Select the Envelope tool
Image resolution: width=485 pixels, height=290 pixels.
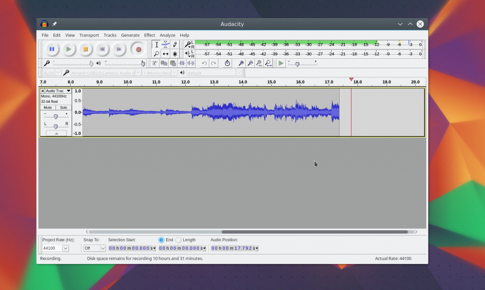(165, 45)
